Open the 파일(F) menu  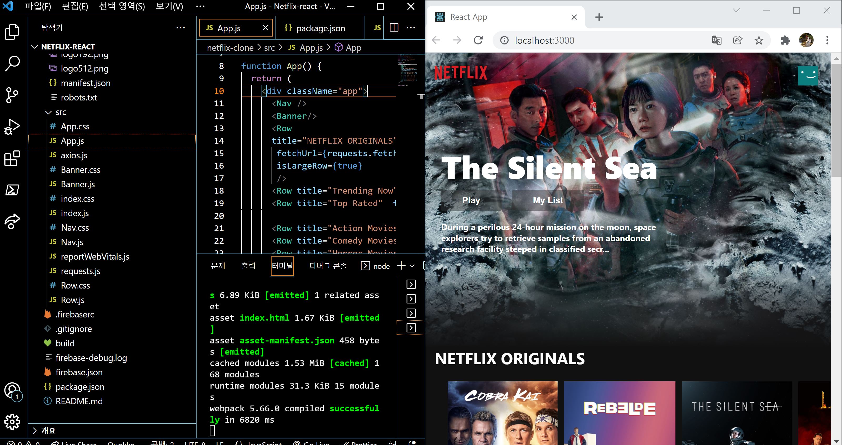[x=38, y=6]
